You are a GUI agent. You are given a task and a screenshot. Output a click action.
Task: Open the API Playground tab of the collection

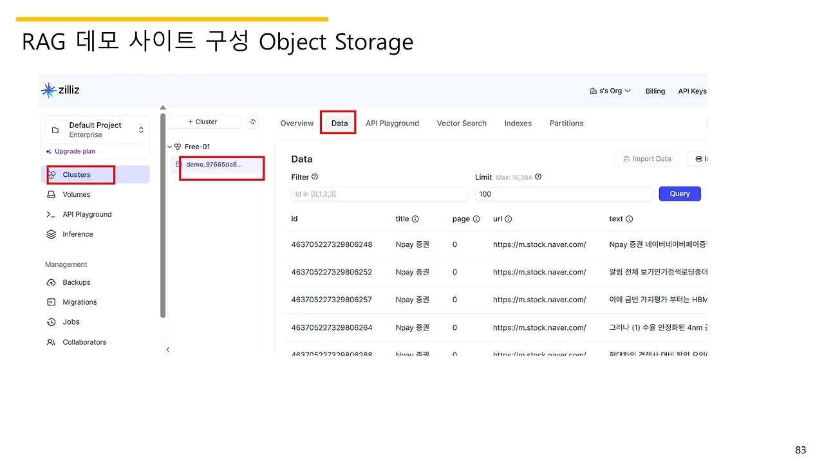[x=392, y=123]
